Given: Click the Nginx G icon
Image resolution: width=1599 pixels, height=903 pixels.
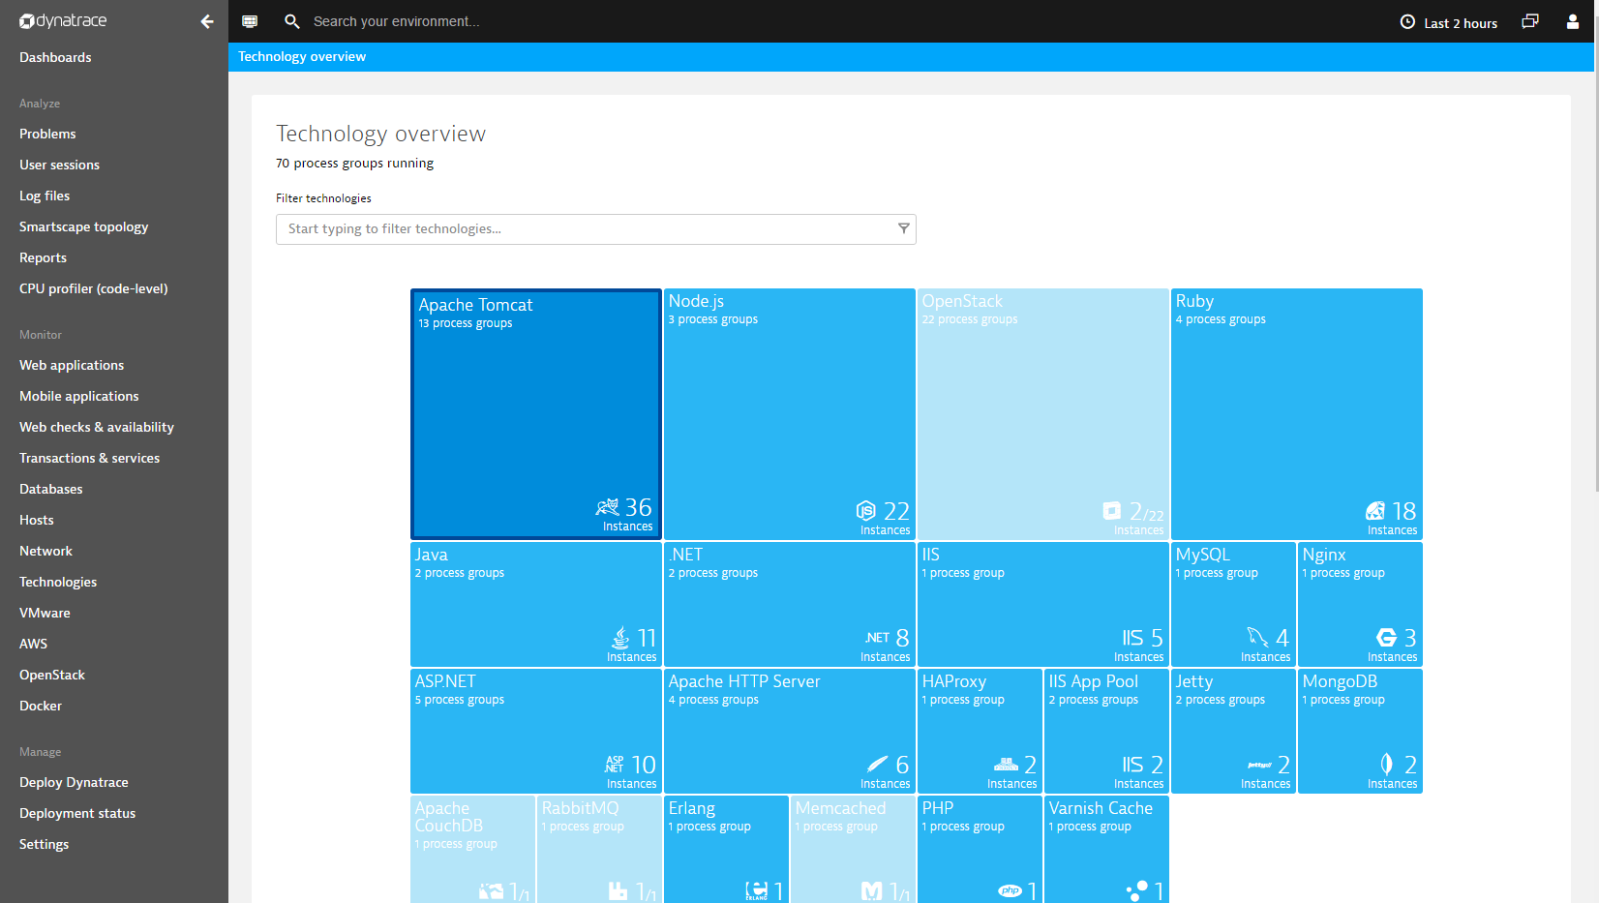Looking at the screenshot, I should (1387, 637).
